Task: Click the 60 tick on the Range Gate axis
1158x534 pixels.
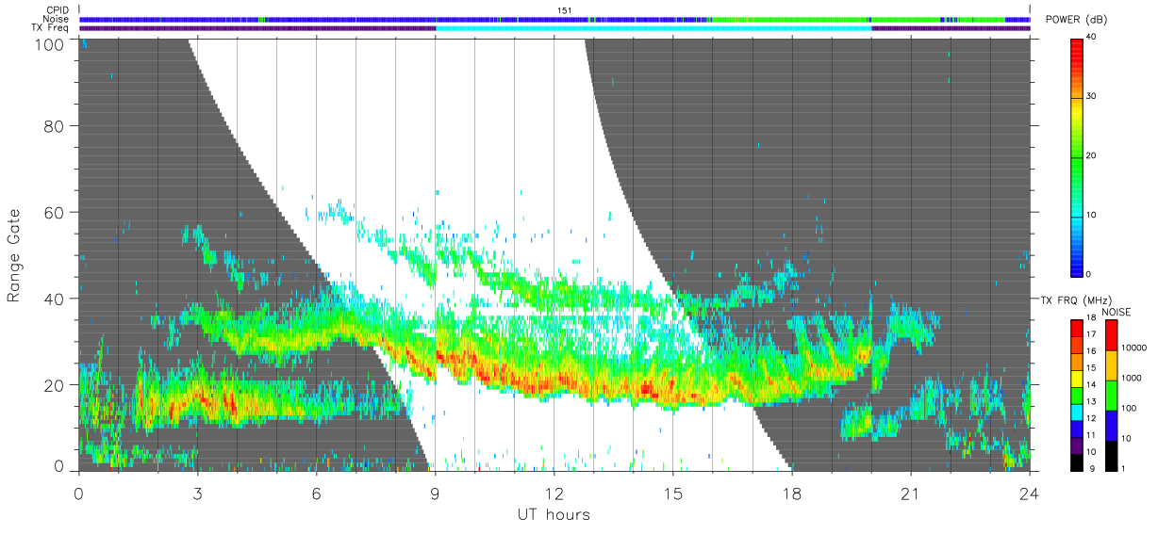Action: 55,212
